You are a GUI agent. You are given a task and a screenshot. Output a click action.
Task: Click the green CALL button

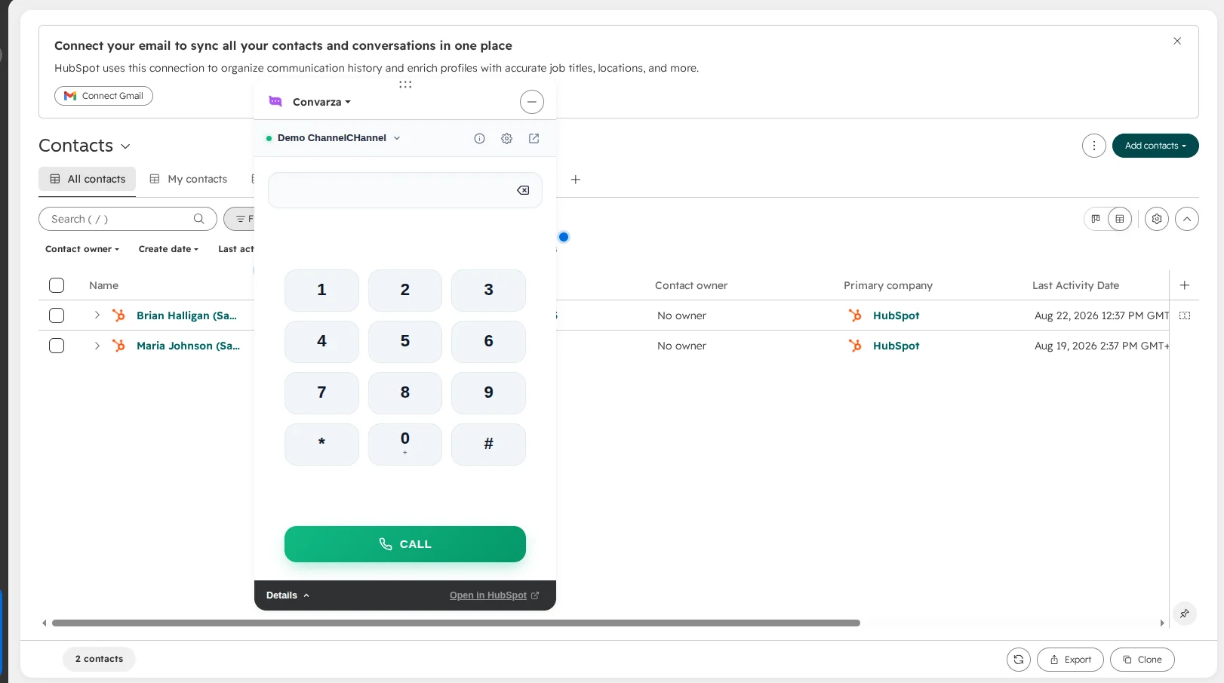click(x=405, y=544)
